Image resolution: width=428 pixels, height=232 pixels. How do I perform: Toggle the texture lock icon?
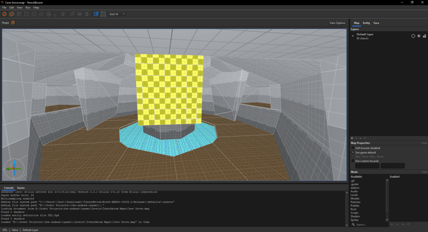[95, 14]
